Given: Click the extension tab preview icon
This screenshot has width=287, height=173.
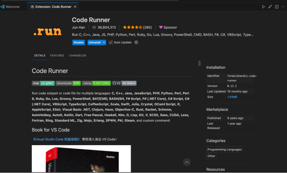Looking at the screenshot, I should (32, 7).
